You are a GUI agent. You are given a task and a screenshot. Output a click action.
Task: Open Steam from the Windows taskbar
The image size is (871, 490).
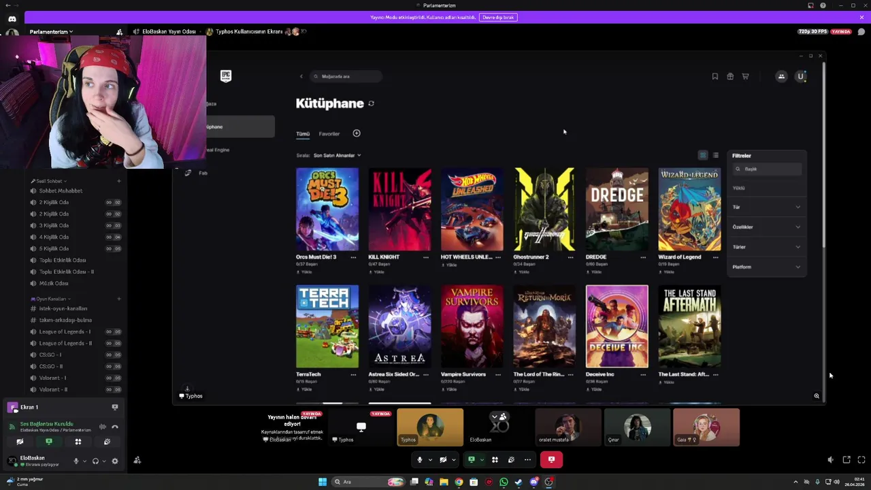click(519, 482)
